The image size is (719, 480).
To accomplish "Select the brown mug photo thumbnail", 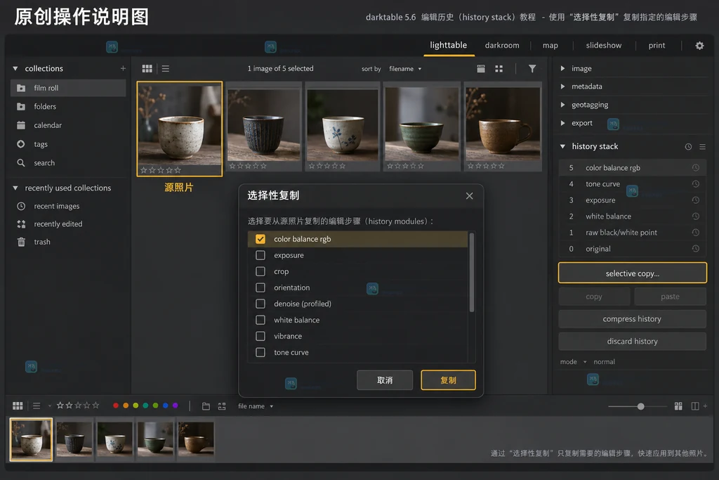I will coord(503,127).
